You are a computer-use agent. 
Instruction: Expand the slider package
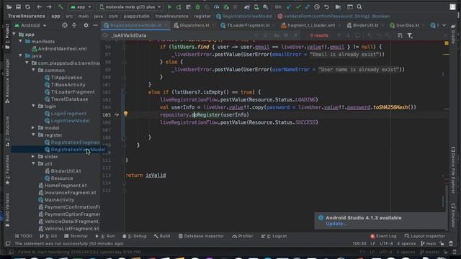33,157
